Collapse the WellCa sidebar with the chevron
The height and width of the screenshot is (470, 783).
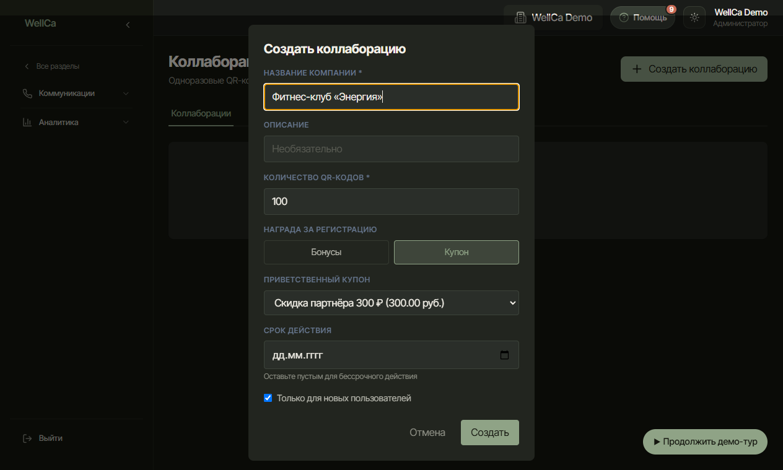[128, 25]
